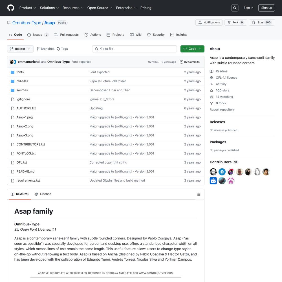Image resolution: width=282 pixels, height=282 pixels.
Task: Click the pink pixel identicon contributor avatar
Action: pos(231,180)
